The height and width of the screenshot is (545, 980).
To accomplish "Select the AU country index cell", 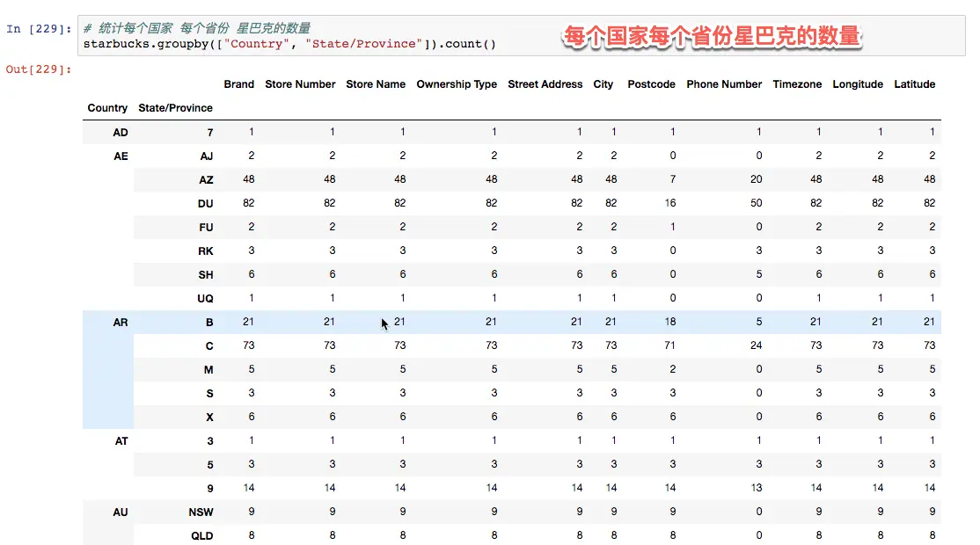I will pos(120,512).
